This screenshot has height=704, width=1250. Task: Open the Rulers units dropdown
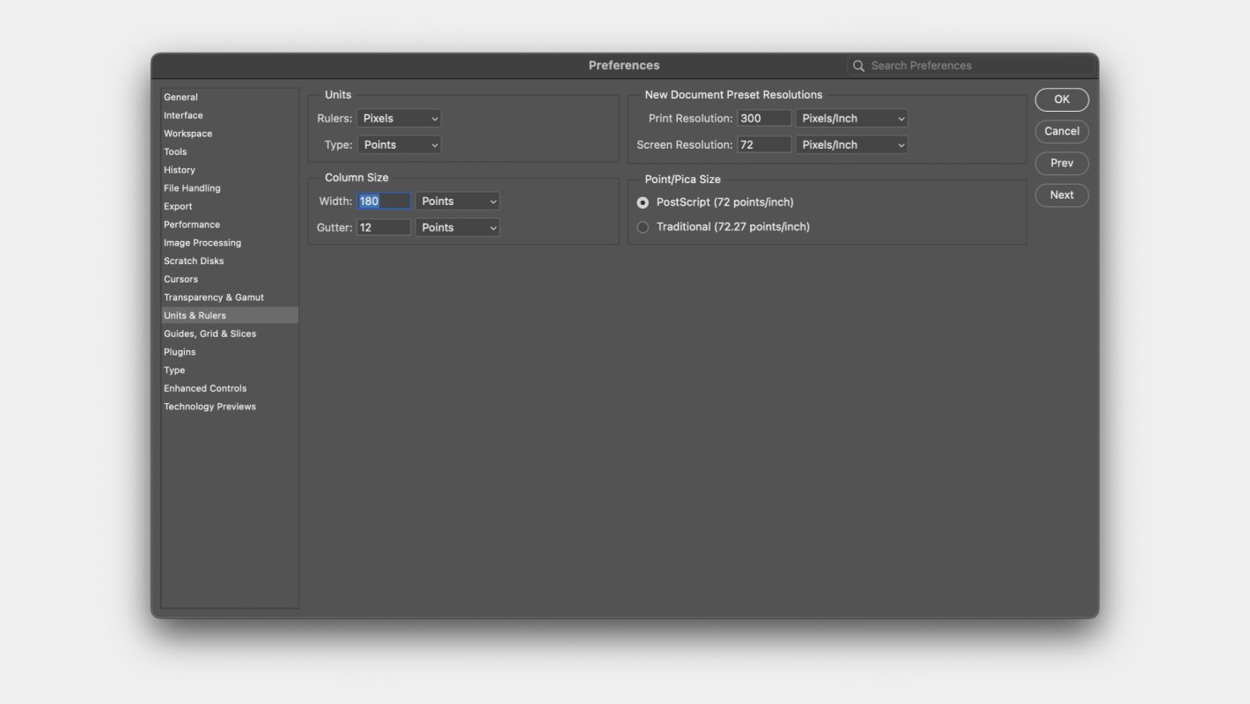point(399,119)
